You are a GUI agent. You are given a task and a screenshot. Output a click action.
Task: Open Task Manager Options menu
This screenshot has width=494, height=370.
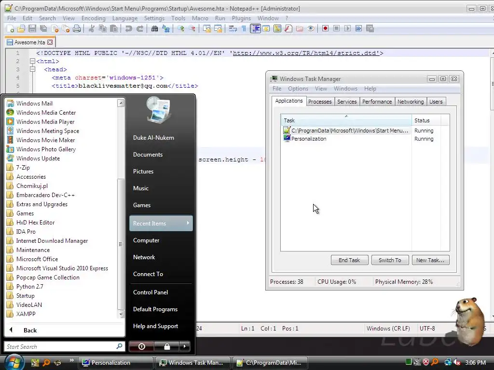(x=298, y=89)
